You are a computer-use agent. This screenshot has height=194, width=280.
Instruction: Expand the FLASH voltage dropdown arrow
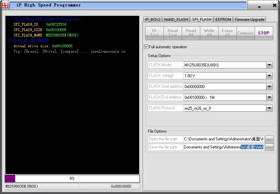(x=269, y=76)
